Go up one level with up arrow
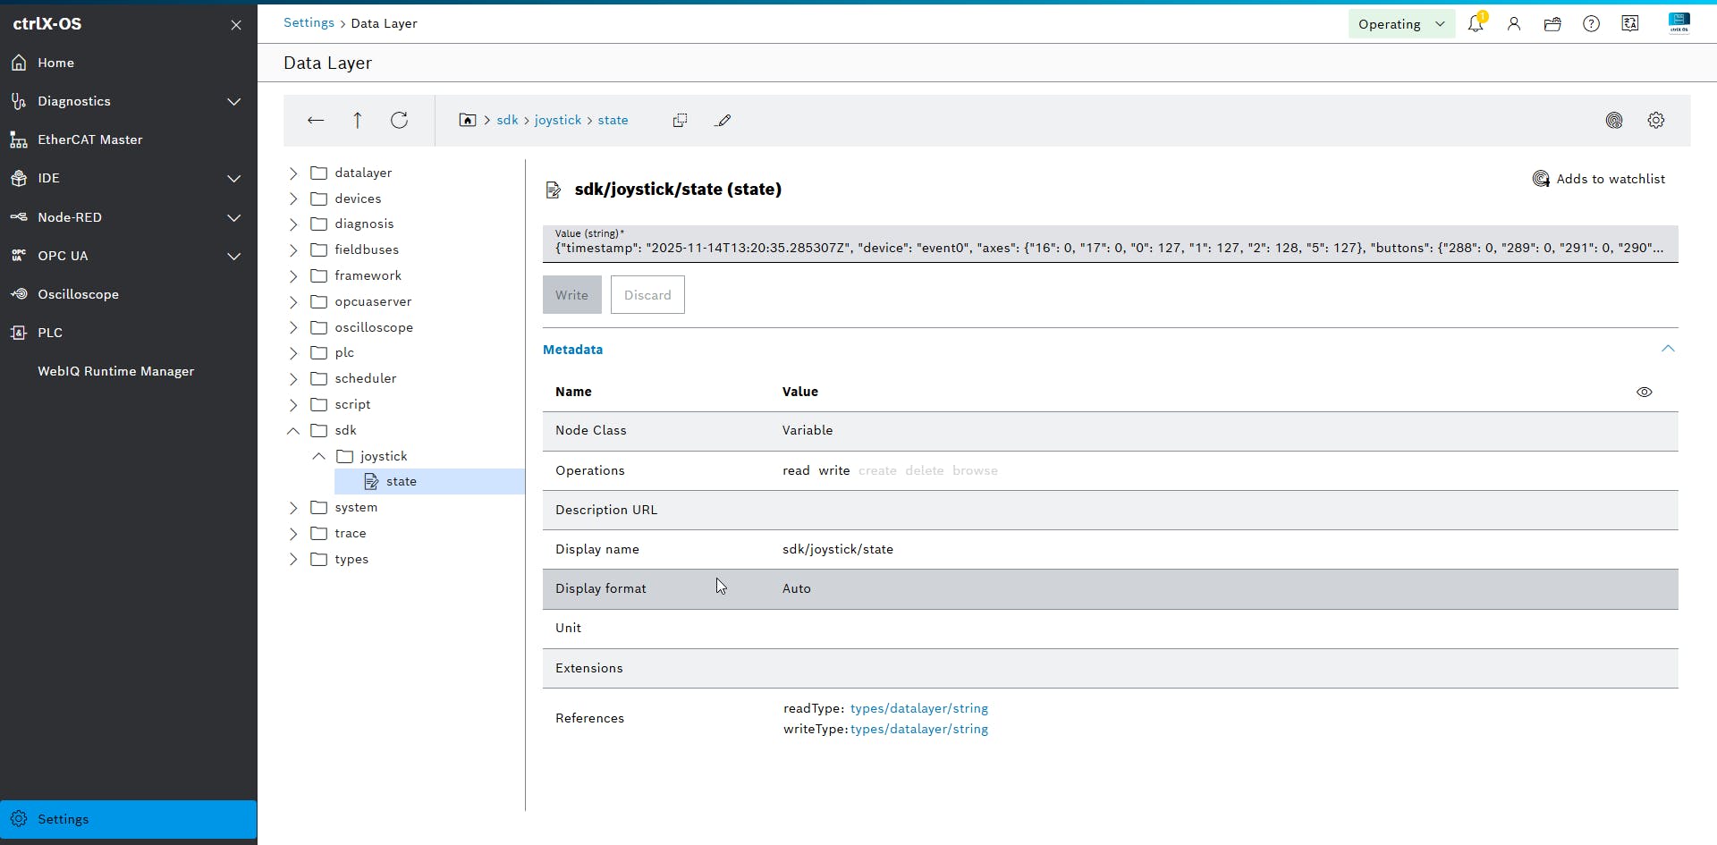The image size is (1717, 845). pyautogui.click(x=357, y=120)
